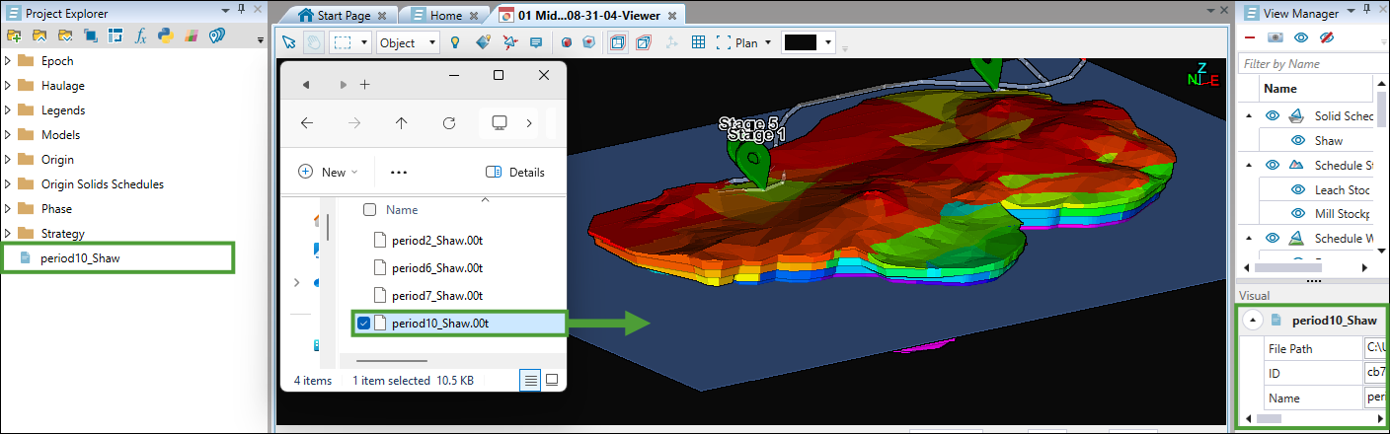This screenshot has height=434, width=1390.
Task: Click the camera snapshot icon in View Manager
Action: pos(1274,37)
